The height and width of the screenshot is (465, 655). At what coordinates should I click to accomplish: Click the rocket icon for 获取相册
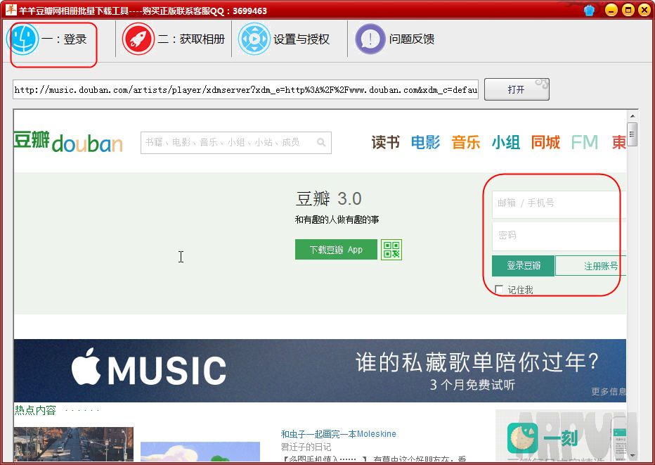[x=138, y=39]
